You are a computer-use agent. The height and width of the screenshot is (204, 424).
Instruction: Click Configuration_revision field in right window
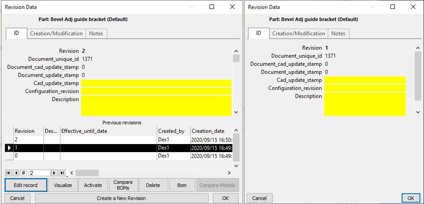point(365,88)
